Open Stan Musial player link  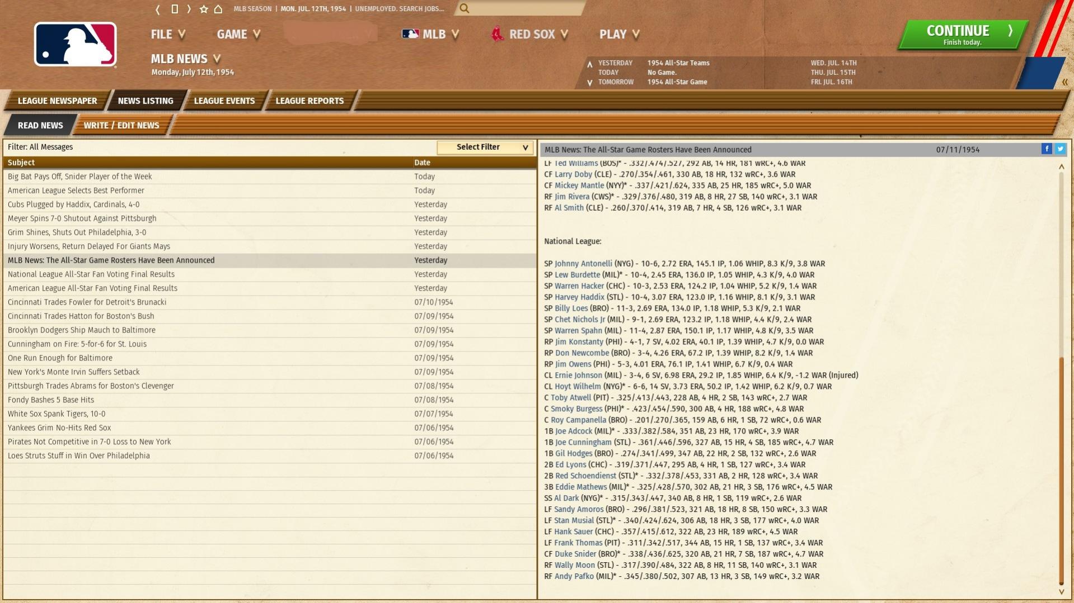[x=574, y=520]
